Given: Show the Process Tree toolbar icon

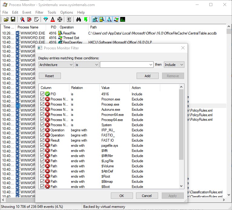Looking at the screenshot, I should point(69,19).
